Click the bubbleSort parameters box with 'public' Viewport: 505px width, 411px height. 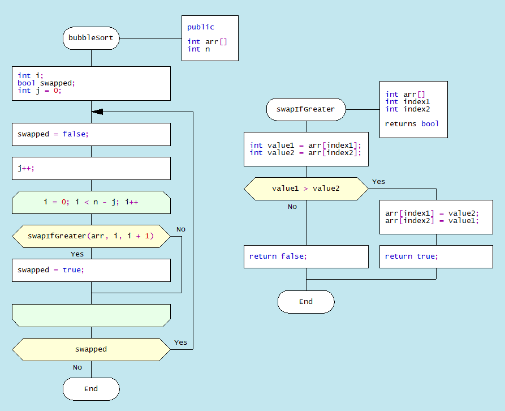point(210,38)
